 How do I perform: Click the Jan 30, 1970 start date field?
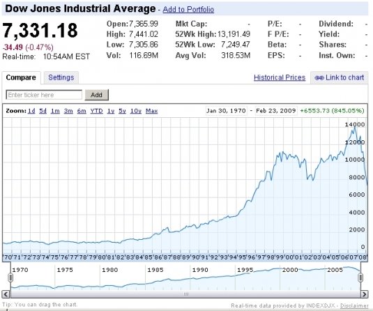pyautogui.click(x=226, y=111)
